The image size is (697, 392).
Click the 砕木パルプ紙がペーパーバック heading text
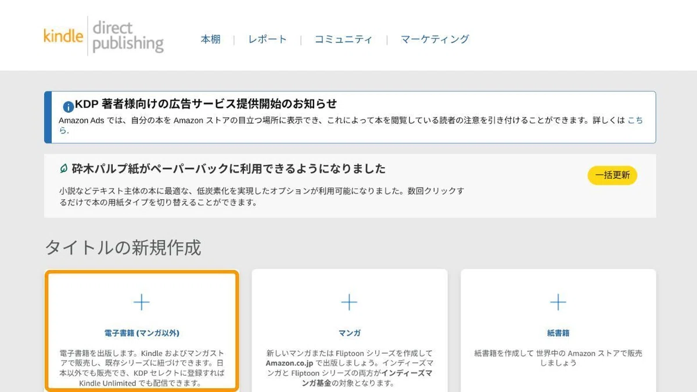pos(229,169)
